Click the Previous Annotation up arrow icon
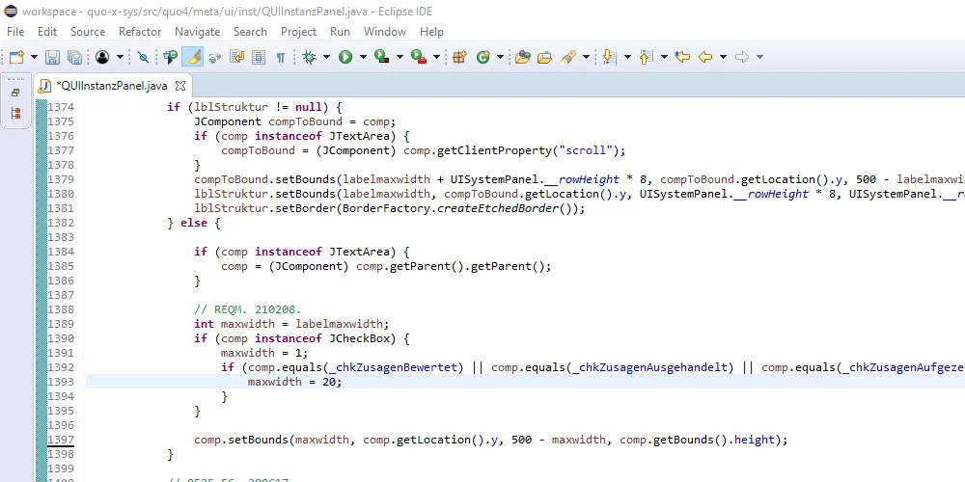Screen dimensions: 965x482 (x=646, y=57)
